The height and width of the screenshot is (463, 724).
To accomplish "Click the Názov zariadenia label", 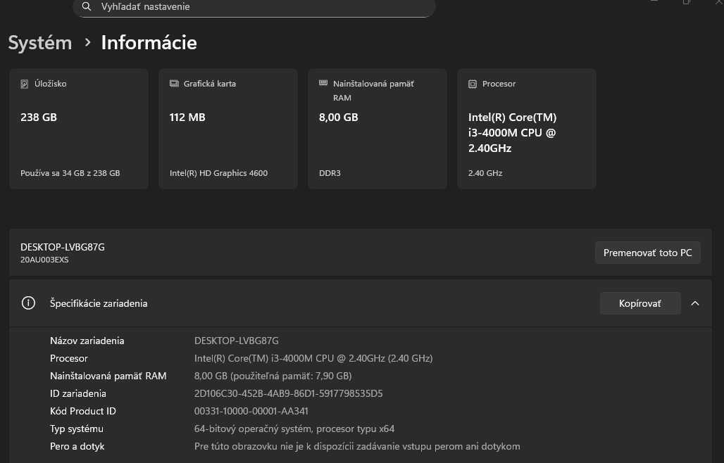I will coord(87,341).
